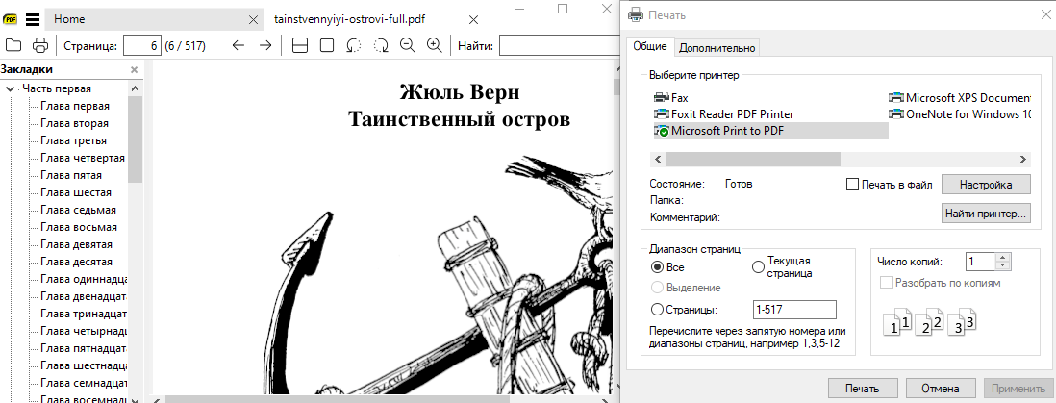Image resolution: width=1056 pixels, height=403 pixels.
Task: Activate the tainstvennyiyi-ostrovi-full.pdf tab
Action: pyautogui.click(x=349, y=19)
